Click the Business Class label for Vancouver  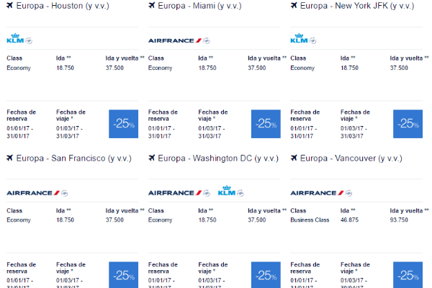(x=310, y=220)
